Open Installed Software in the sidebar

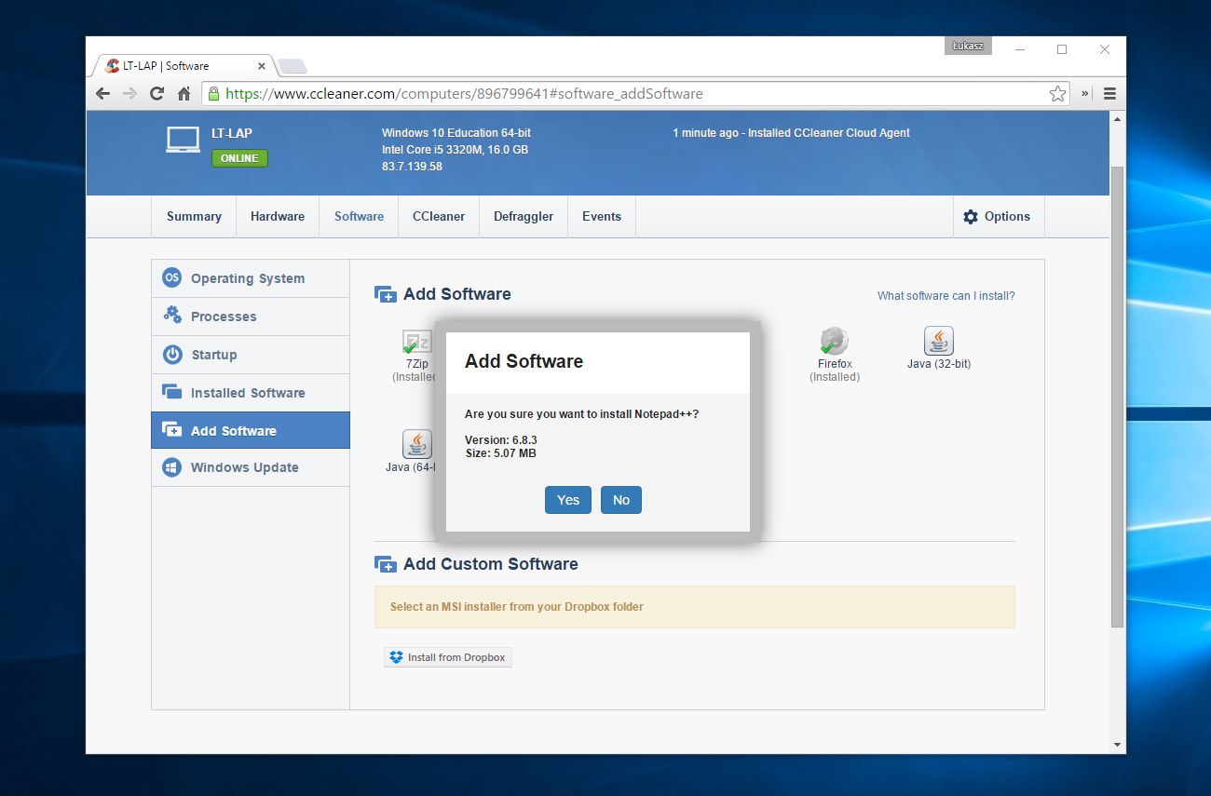(251, 393)
